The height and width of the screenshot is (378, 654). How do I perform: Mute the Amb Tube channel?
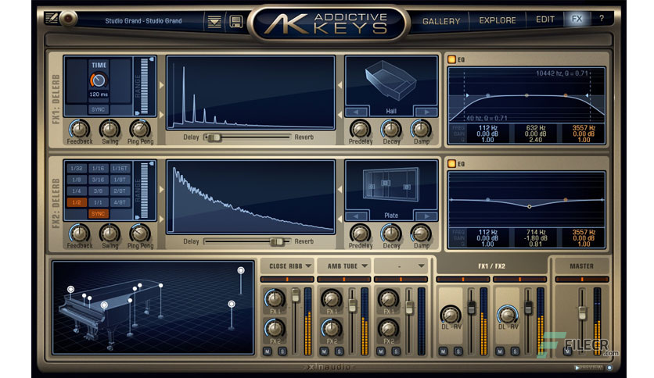point(324,351)
